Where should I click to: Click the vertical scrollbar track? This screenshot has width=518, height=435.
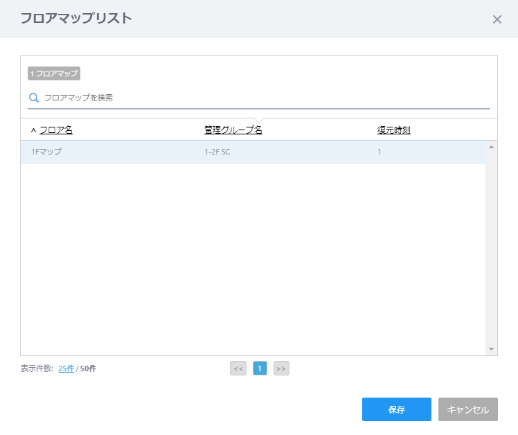click(x=491, y=249)
